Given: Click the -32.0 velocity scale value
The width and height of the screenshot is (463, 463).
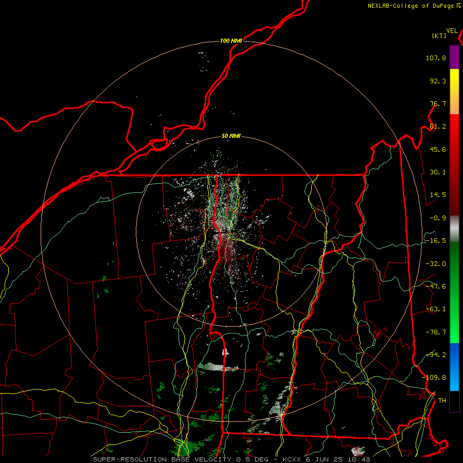Looking at the screenshot, I should click(x=436, y=264).
